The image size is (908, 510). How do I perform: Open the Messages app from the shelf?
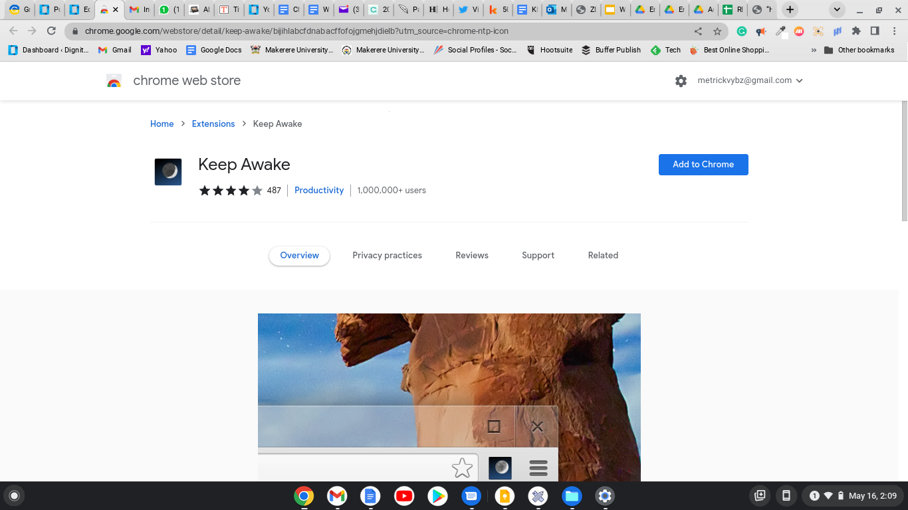tap(471, 496)
